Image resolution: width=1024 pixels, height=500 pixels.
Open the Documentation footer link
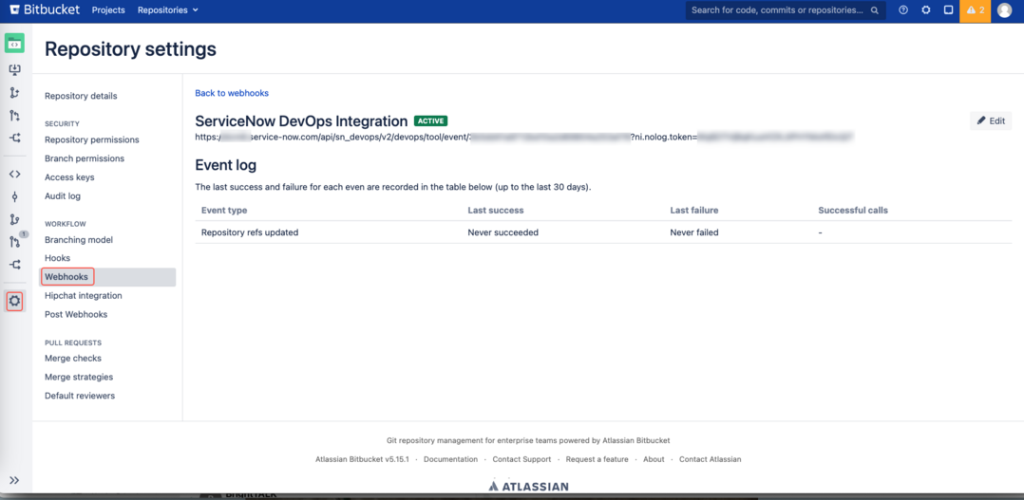[450, 459]
